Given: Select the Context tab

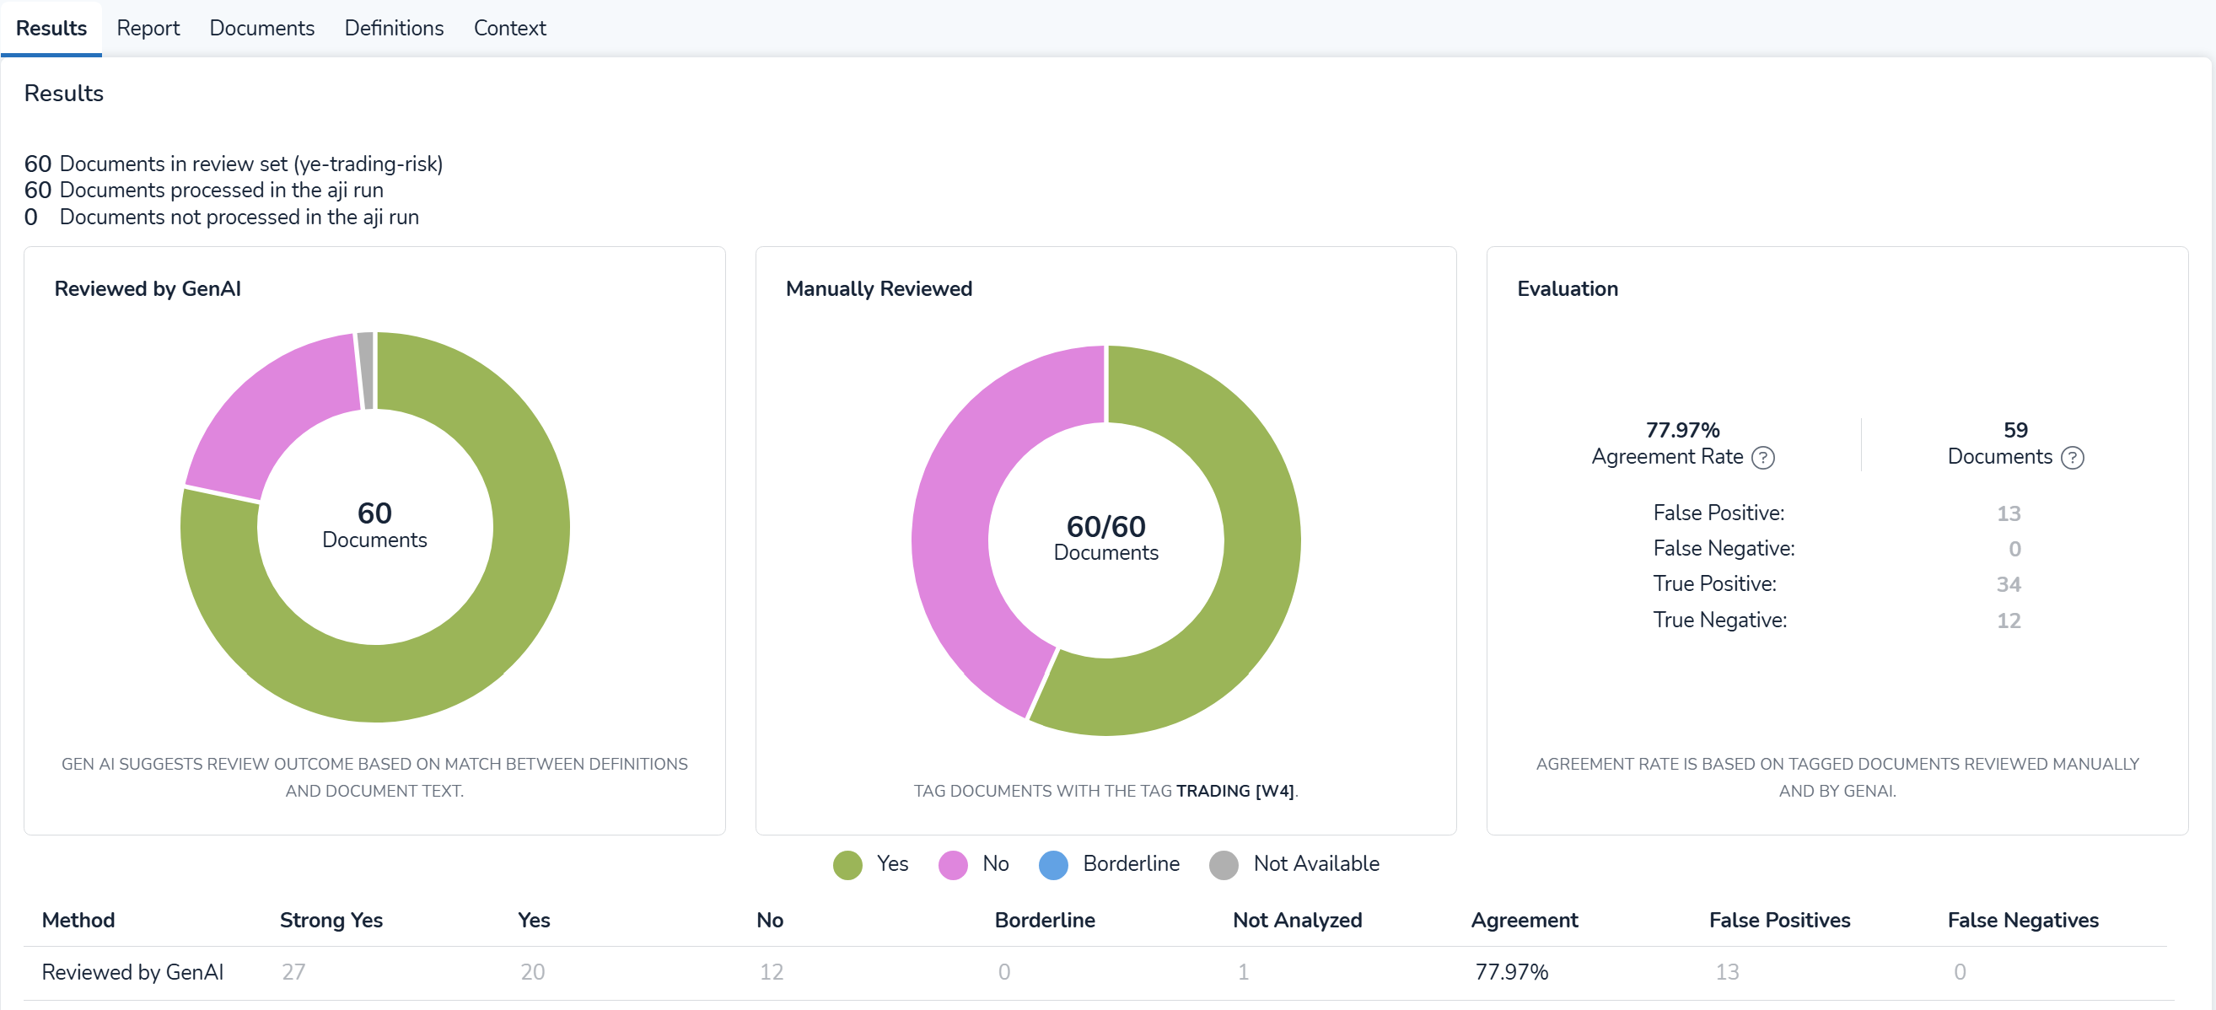Looking at the screenshot, I should pos(509,28).
